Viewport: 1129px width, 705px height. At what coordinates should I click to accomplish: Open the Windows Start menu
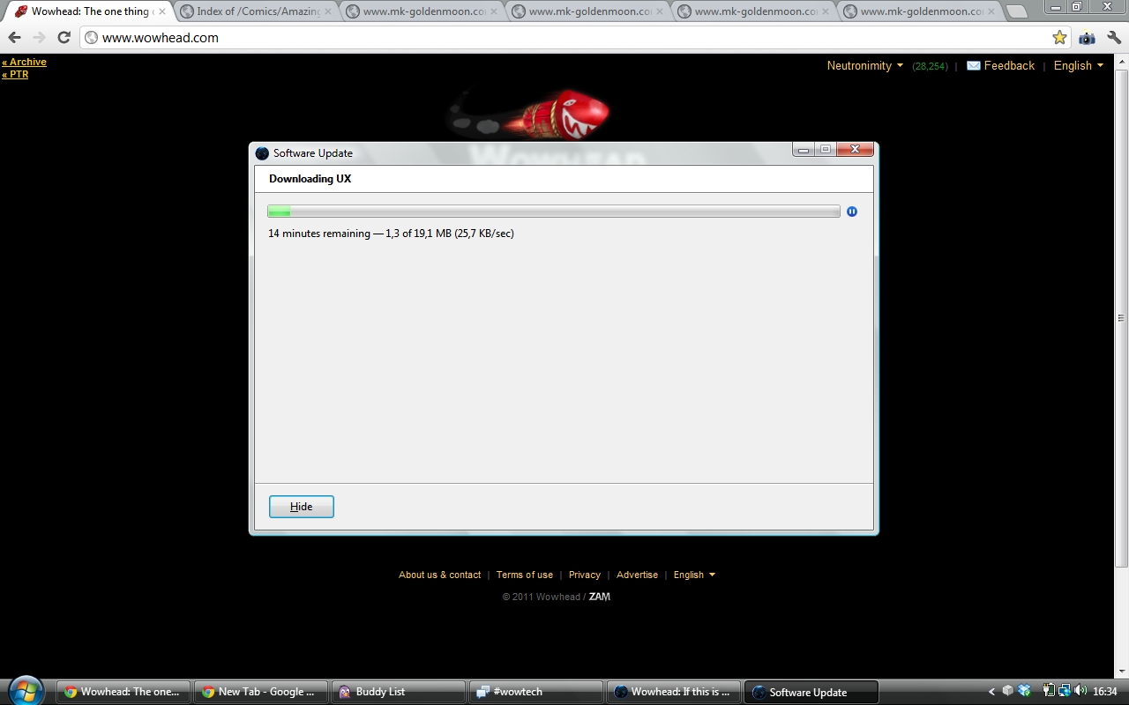25,690
